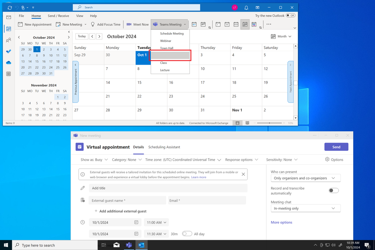The height and width of the screenshot is (250, 375).
Task: Open Response options dropdown
Action: [241, 160]
